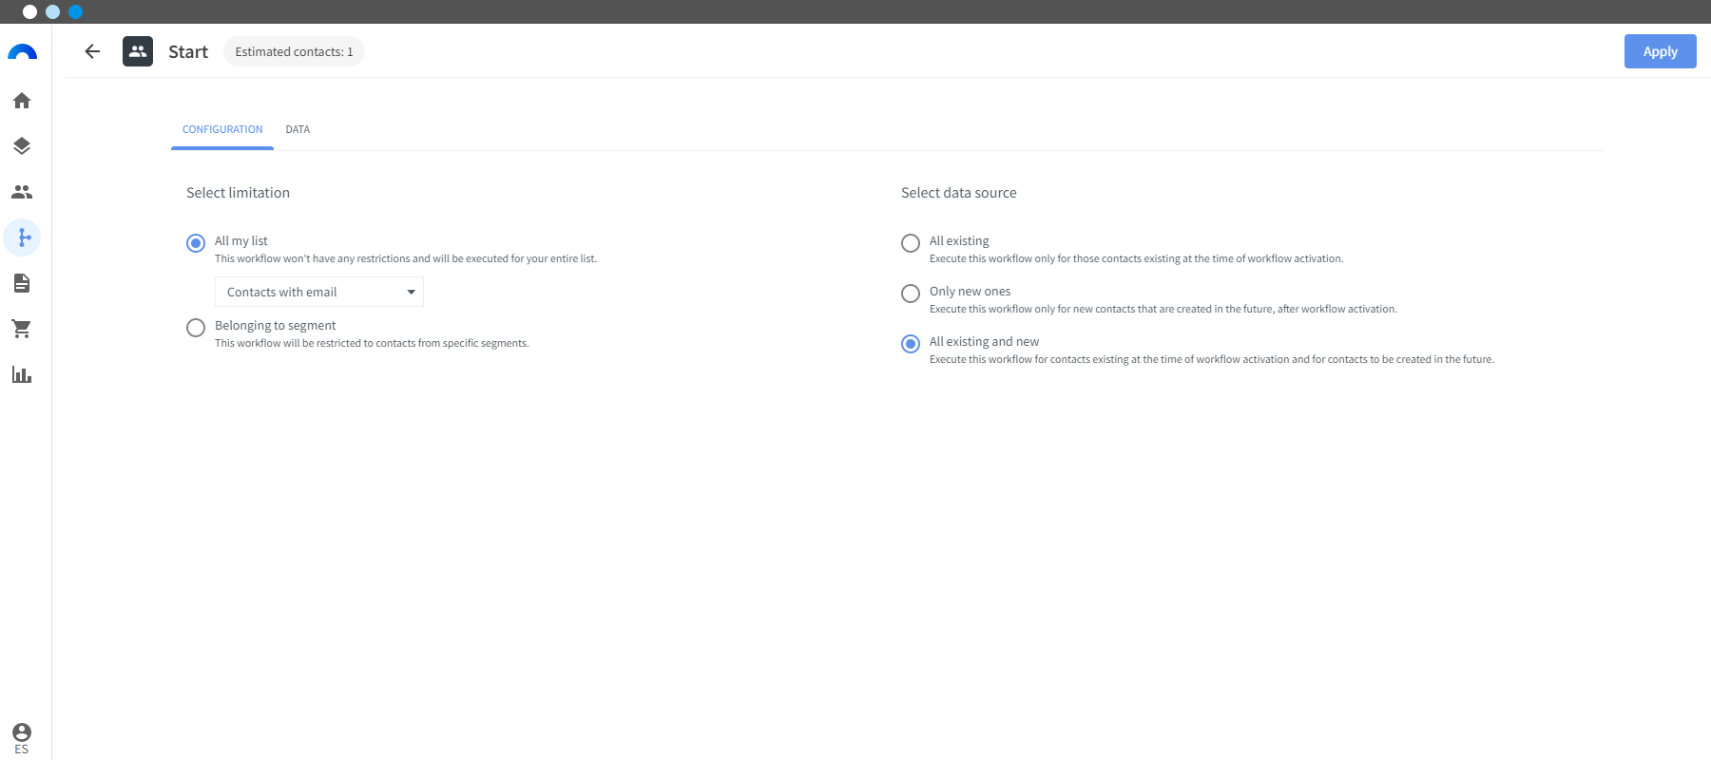Click the app logo at sidebar top
The width and height of the screenshot is (1711, 760).
[22, 51]
